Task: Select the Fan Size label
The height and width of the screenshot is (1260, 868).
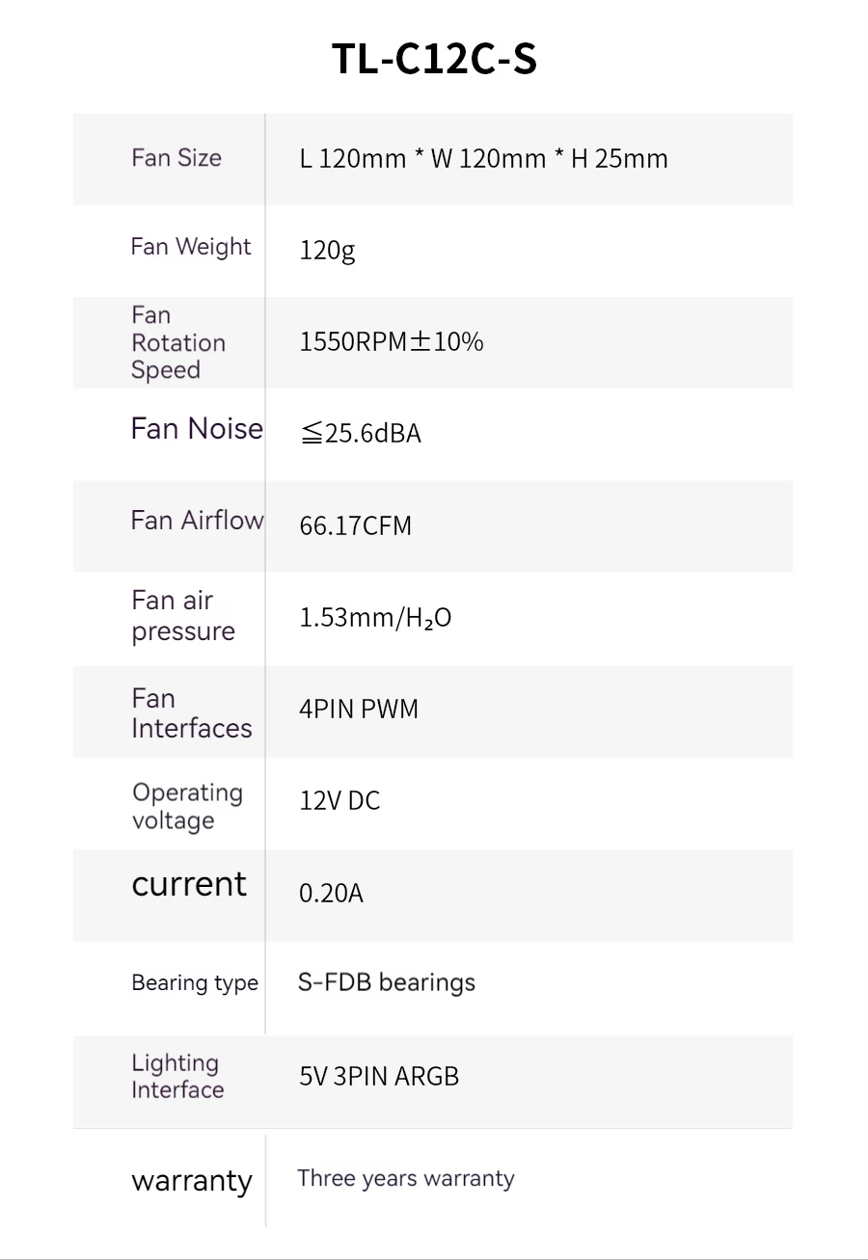Action: [x=176, y=158]
